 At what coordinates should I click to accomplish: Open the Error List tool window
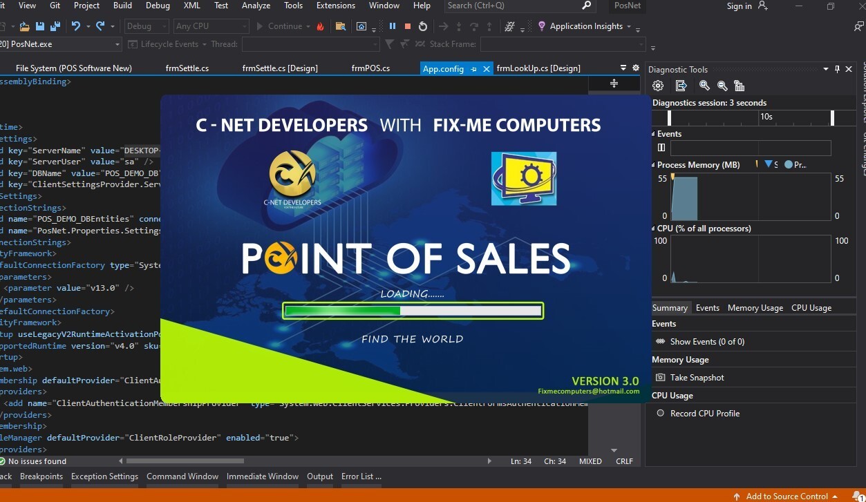[361, 476]
